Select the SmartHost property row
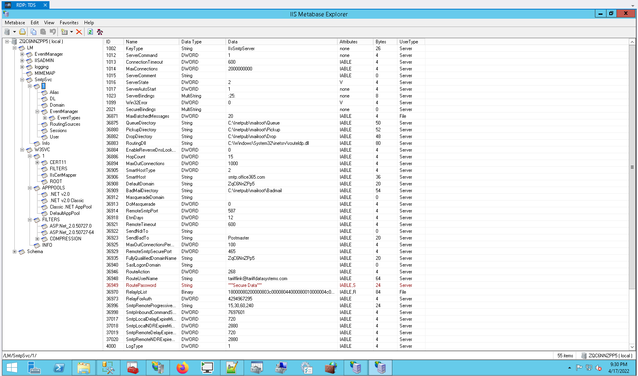The width and height of the screenshot is (638, 376). [x=264, y=177]
